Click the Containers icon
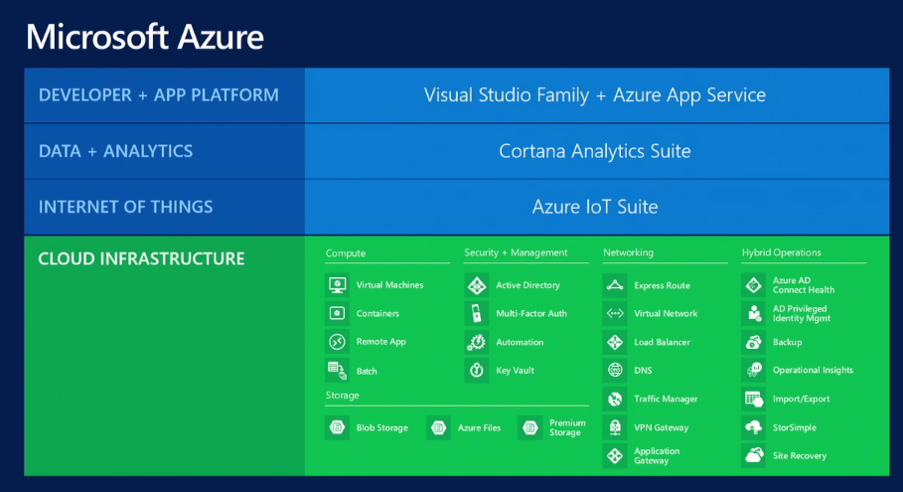Screen dimensions: 903x492 point(337,313)
